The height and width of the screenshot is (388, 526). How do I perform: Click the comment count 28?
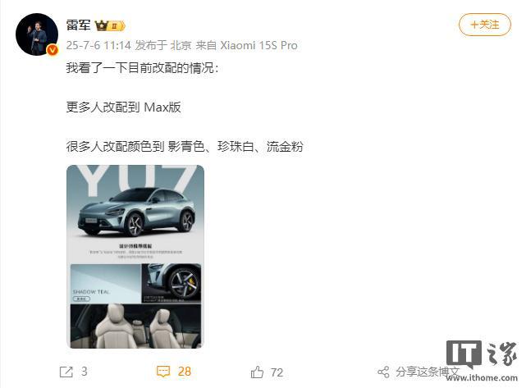tap(184, 372)
